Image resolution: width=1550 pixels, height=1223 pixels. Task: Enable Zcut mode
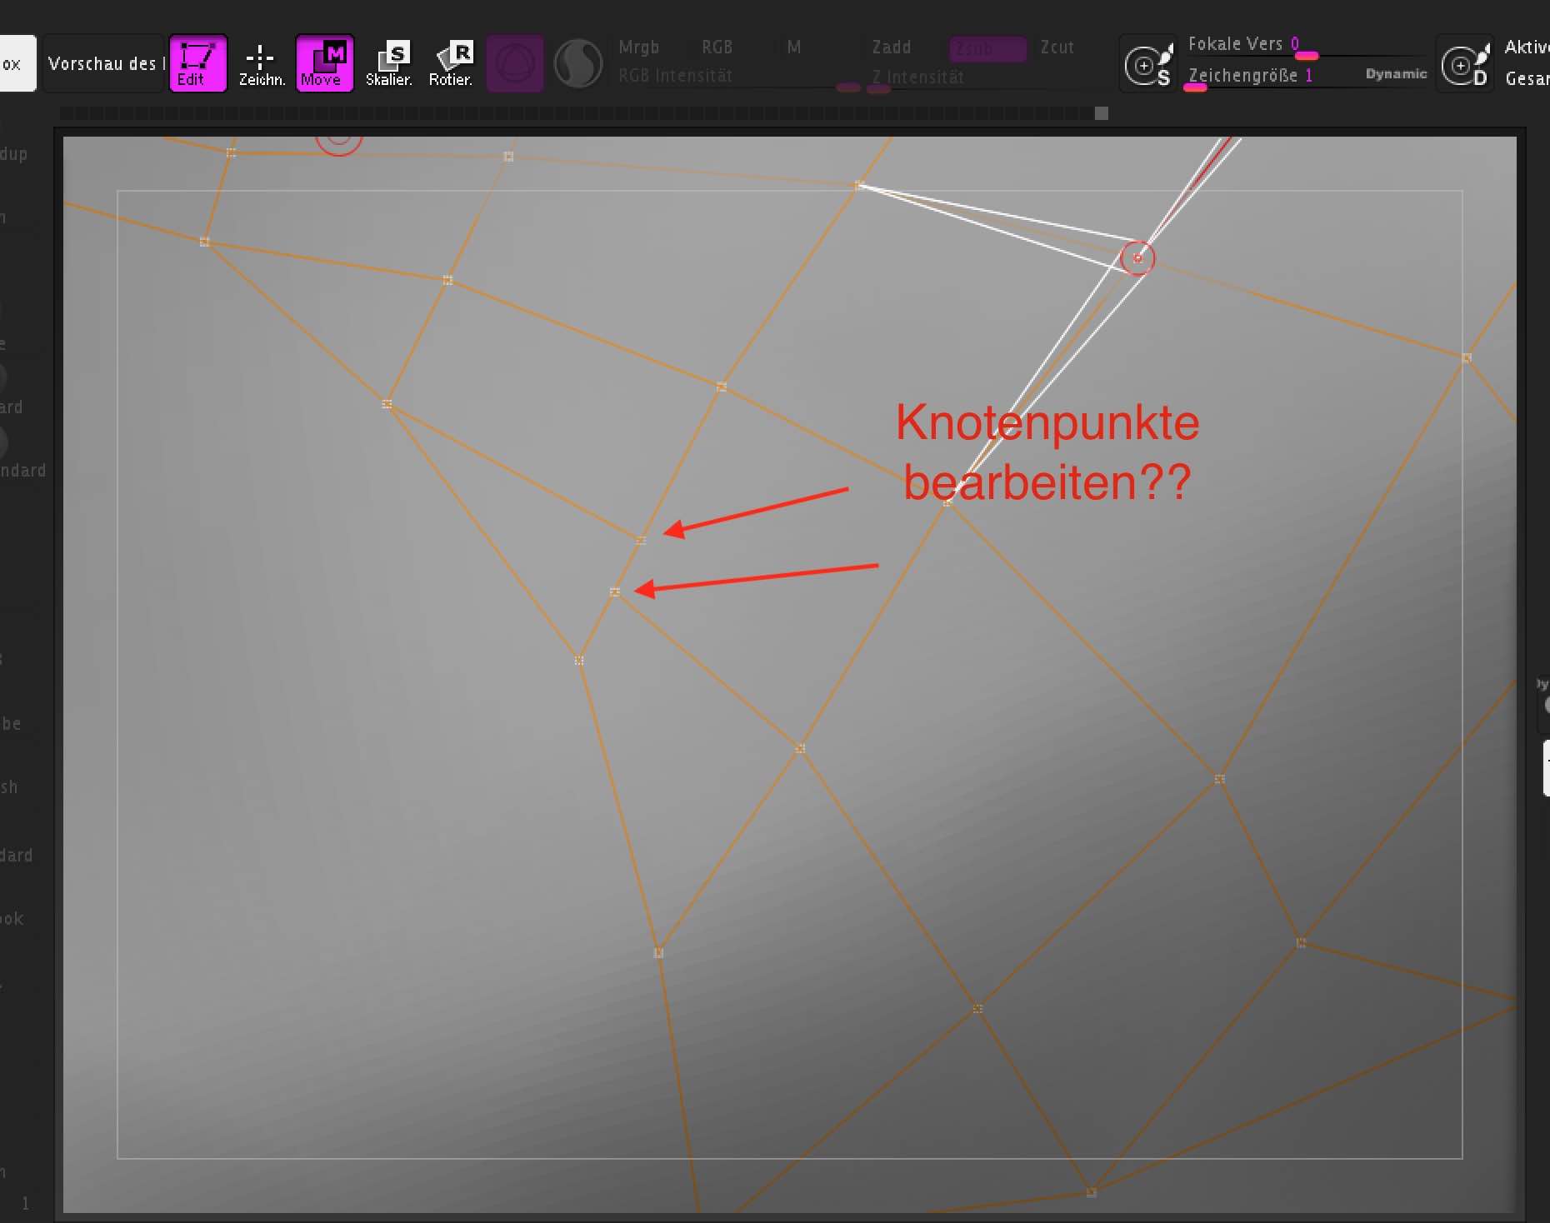(x=1057, y=47)
